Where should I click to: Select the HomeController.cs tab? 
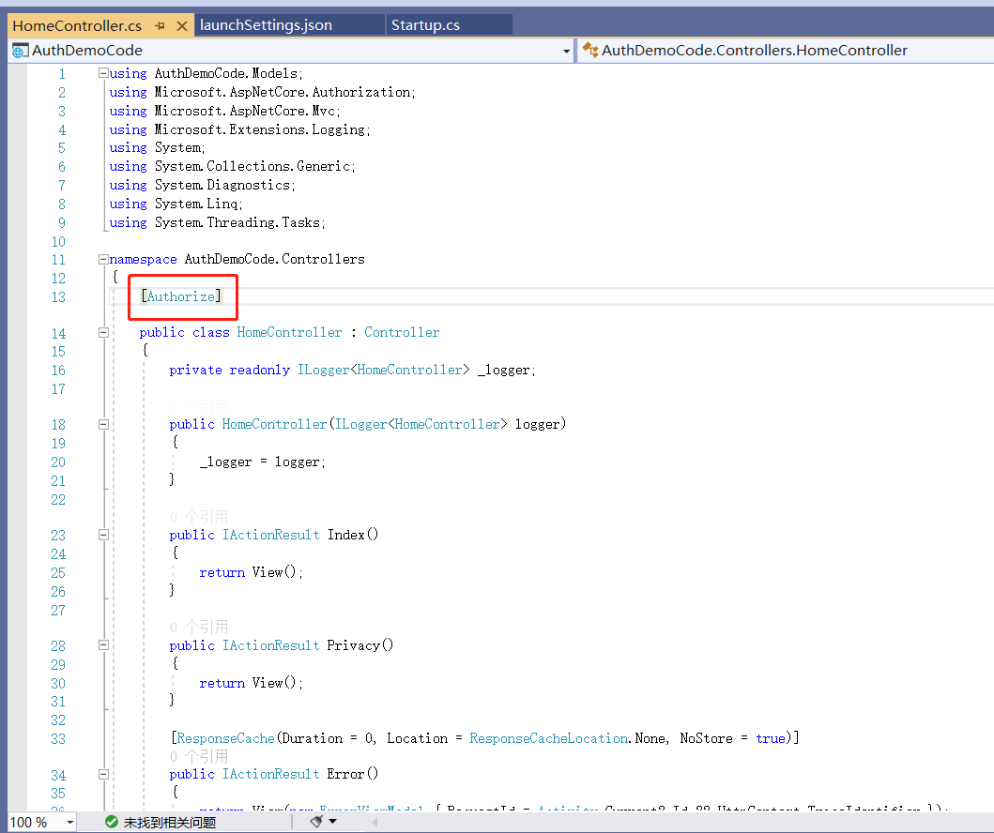tap(77, 26)
